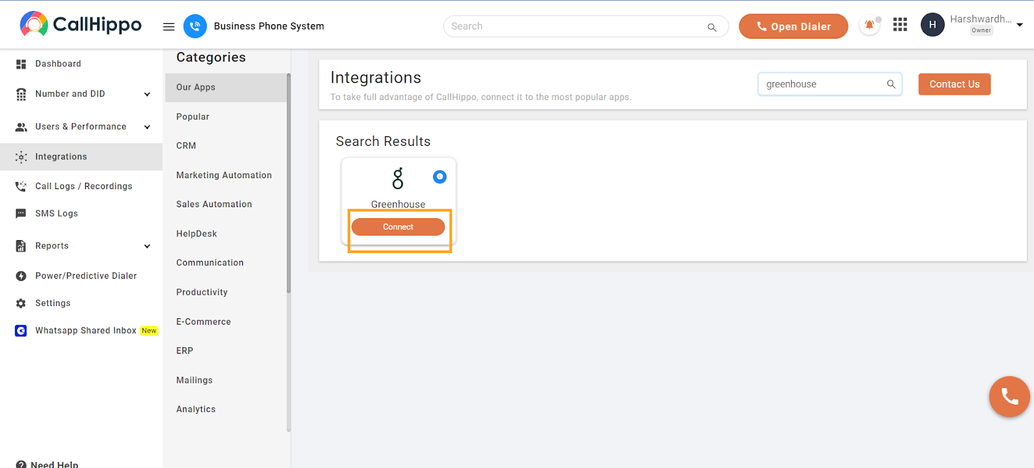Click the Harshwardh... user name
Viewport: 1034px width, 468px height.
(980, 19)
